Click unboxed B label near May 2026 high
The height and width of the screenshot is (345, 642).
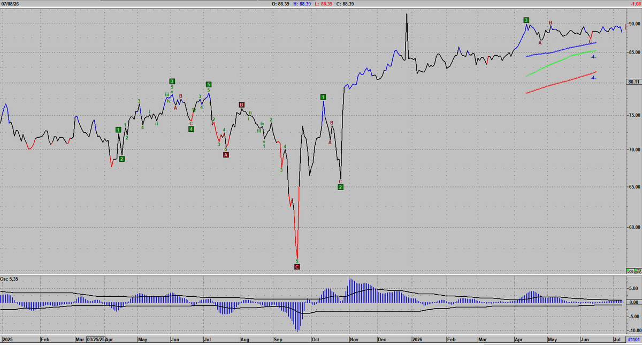pos(551,22)
